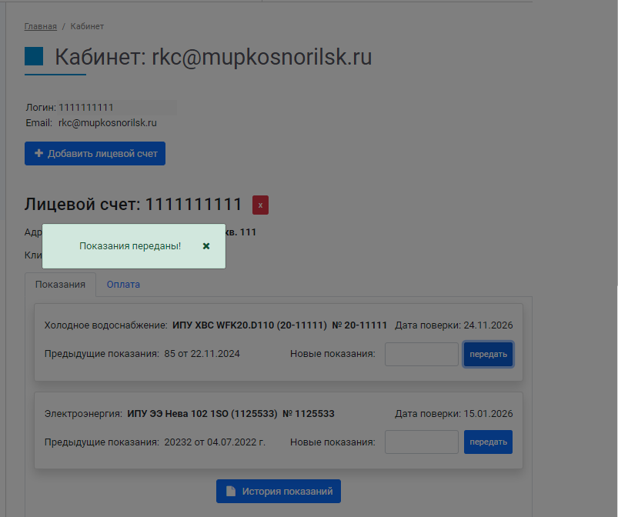This screenshot has width=618, height=517.
Task: Click the "Показания переданы!" message text
Action: [x=130, y=246]
